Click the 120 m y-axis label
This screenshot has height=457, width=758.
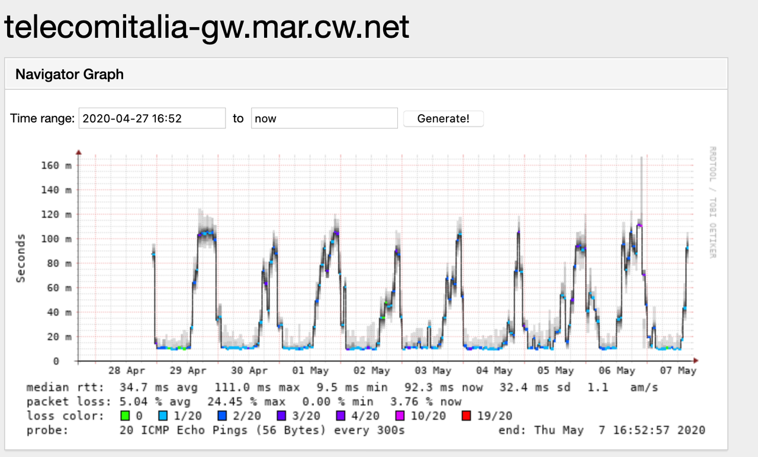click(x=56, y=215)
